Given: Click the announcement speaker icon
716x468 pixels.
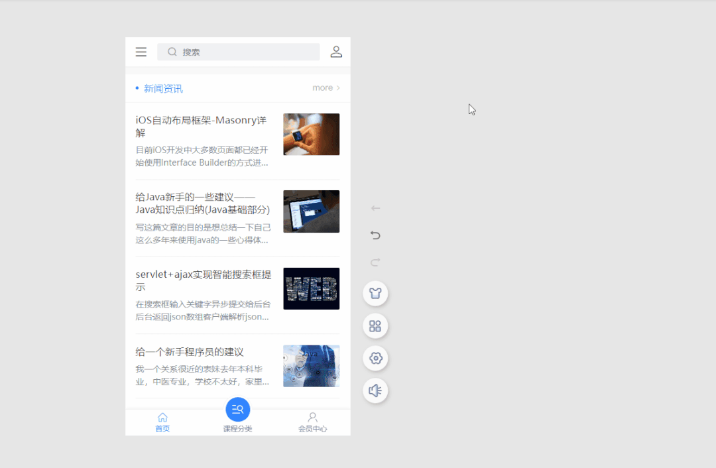Looking at the screenshot, I should coord(375,390).
